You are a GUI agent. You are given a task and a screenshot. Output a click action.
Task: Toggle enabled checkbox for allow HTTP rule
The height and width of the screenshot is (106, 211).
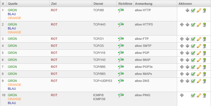point(193,10)
